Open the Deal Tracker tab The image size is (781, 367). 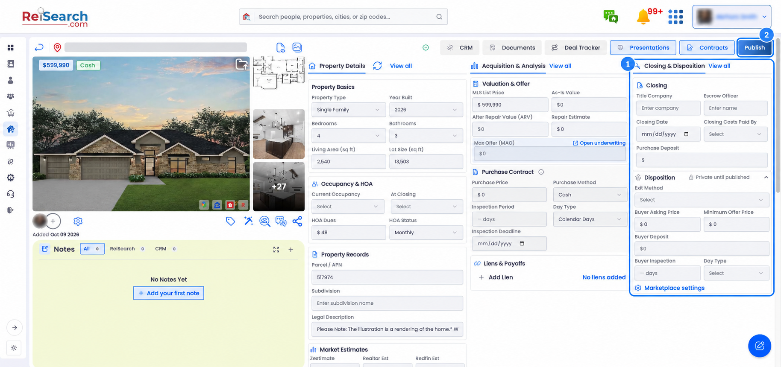click(x=575, y=47)
